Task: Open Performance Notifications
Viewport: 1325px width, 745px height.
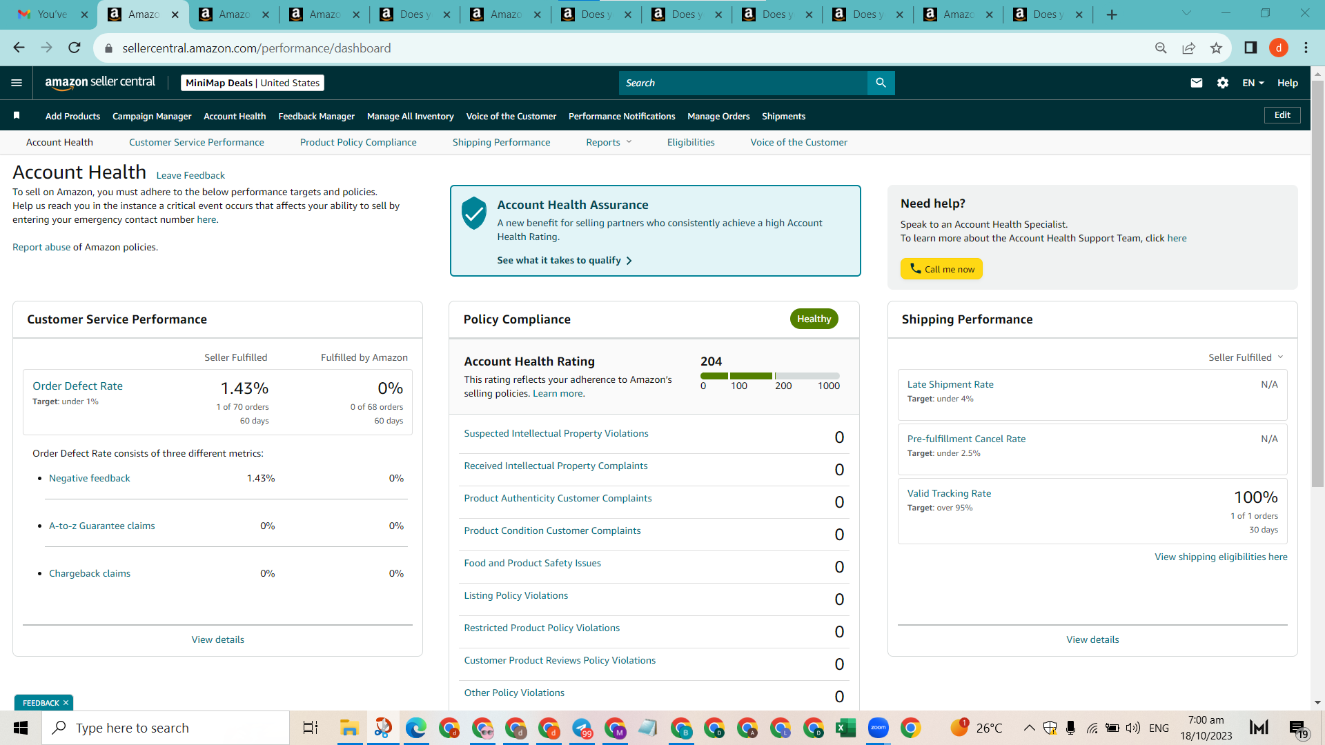Action: pyautogui.click(x=622, y=116)
